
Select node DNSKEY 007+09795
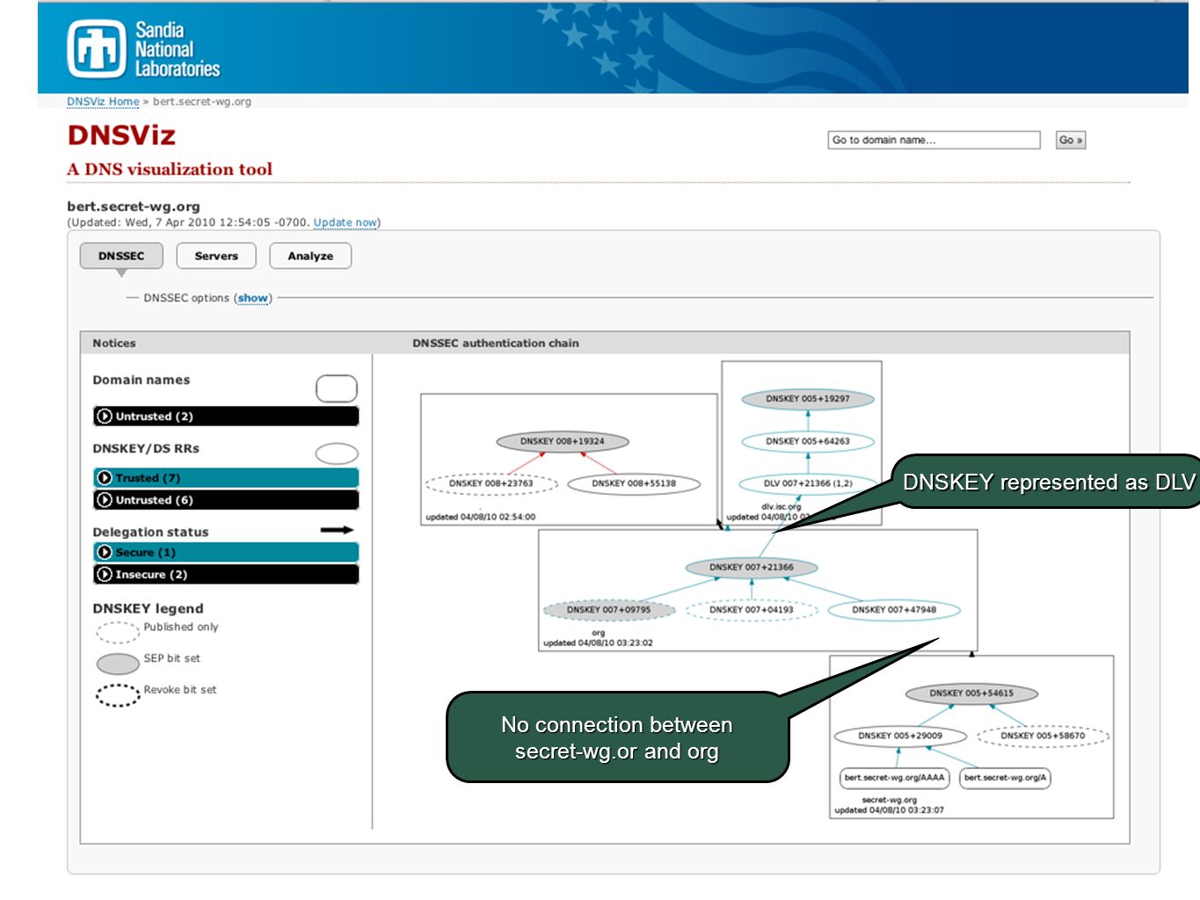pyautogui.click(x=609, y=609)
